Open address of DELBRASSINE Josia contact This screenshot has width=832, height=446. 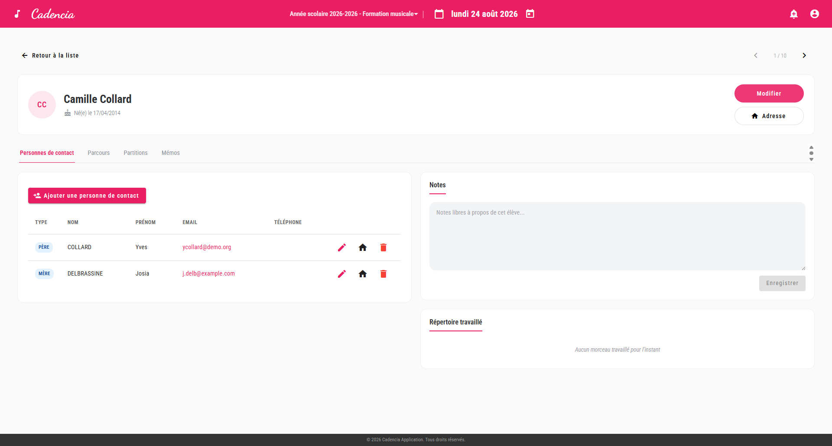click(x=363, y=274)
